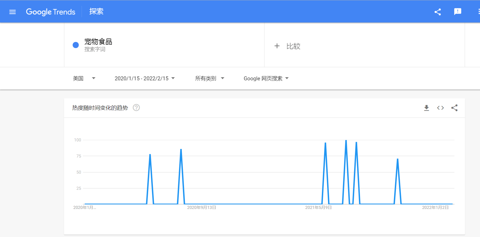Click the blue dot beside 宠物食品
Viewport: 480px width, 237px height.
[76, 45]
